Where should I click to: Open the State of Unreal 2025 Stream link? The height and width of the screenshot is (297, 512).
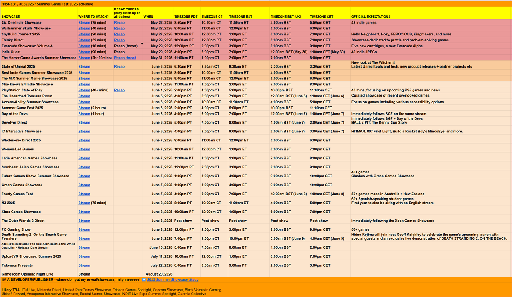[84, 67]
